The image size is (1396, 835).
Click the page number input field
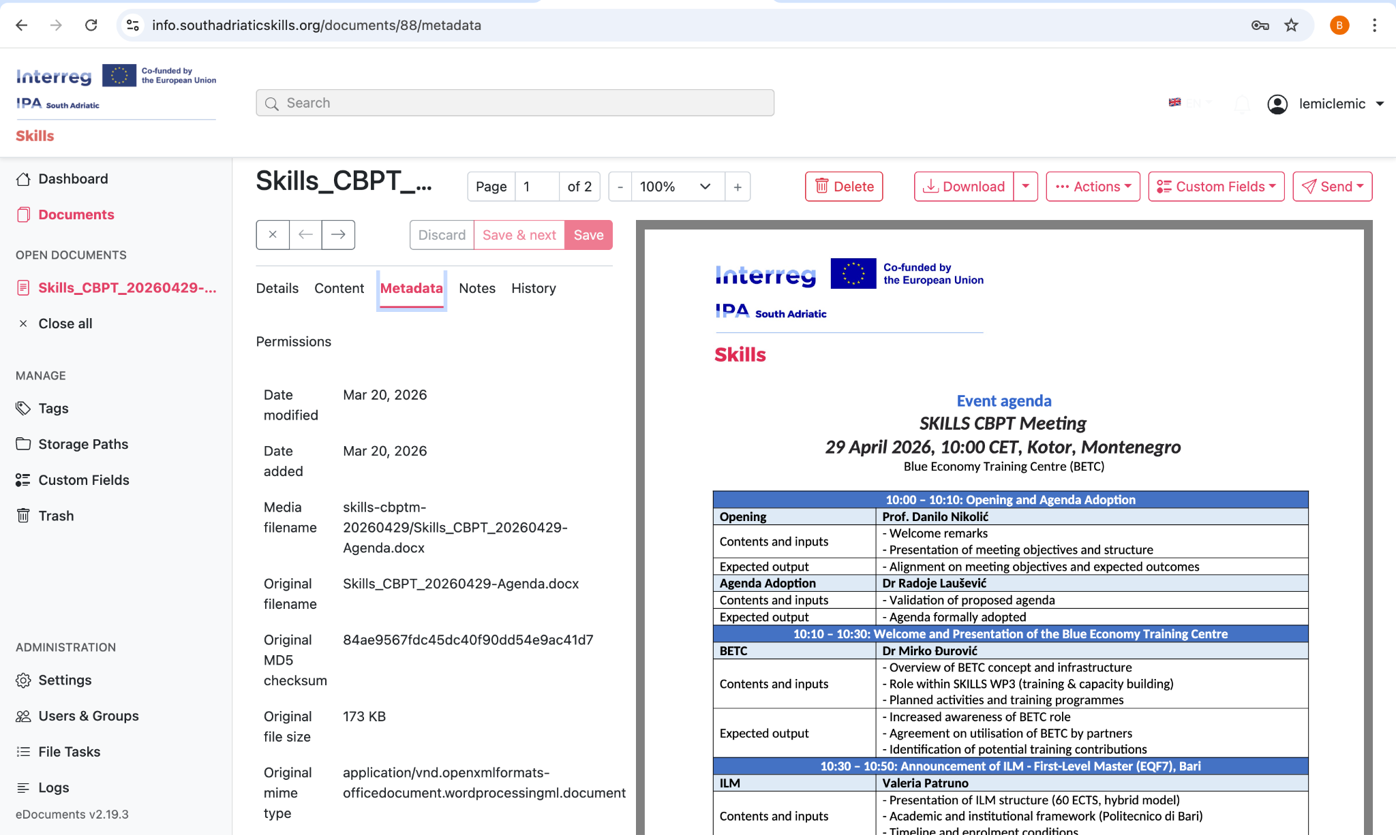(x=537, y=186)
